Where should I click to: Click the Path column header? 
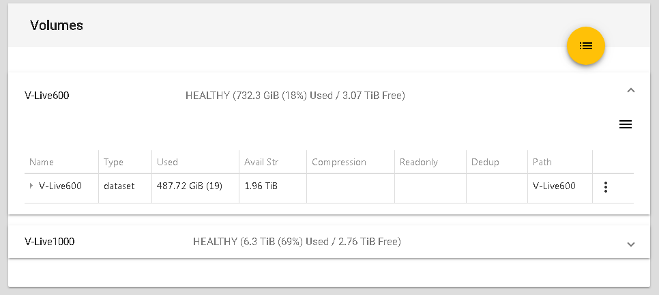tap(542, 162)
